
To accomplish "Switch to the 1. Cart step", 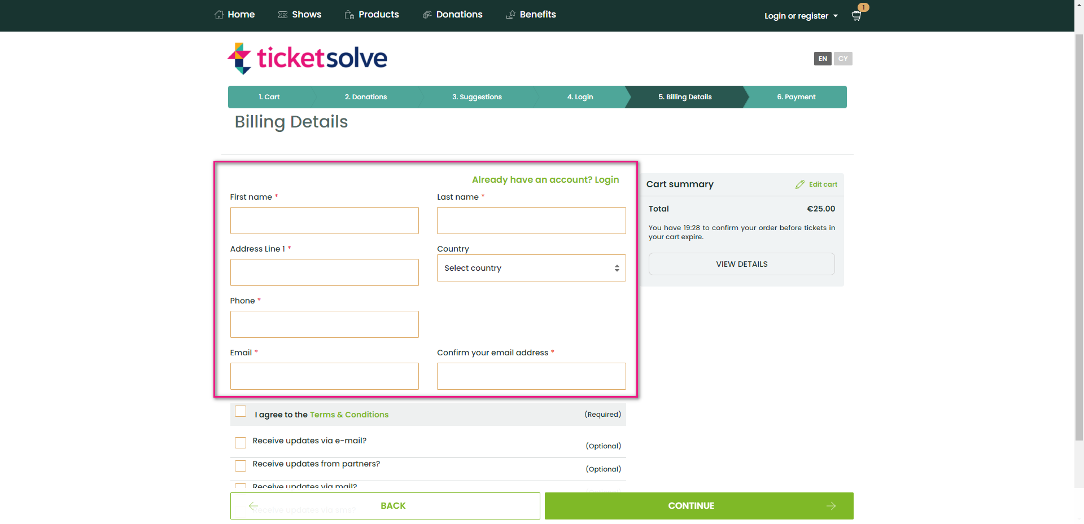I will pos(269,96).
